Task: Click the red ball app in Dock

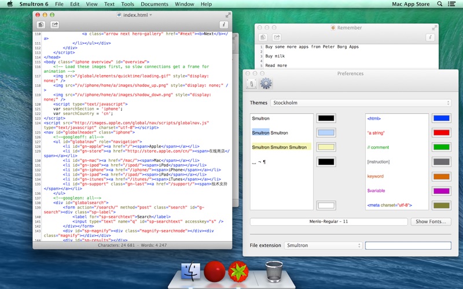Action: 214,271
